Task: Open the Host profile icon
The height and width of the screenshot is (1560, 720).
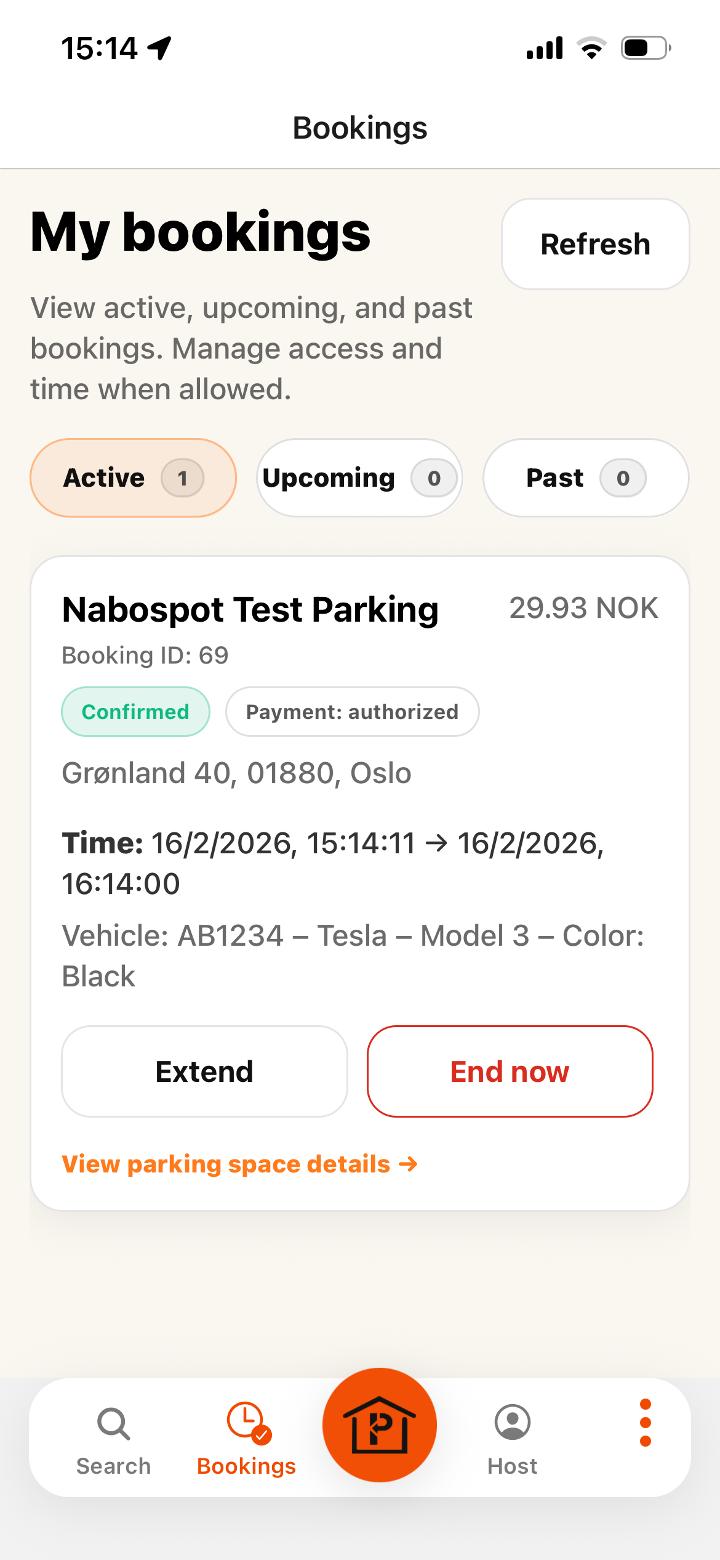Action: (x=512, y=1423)
